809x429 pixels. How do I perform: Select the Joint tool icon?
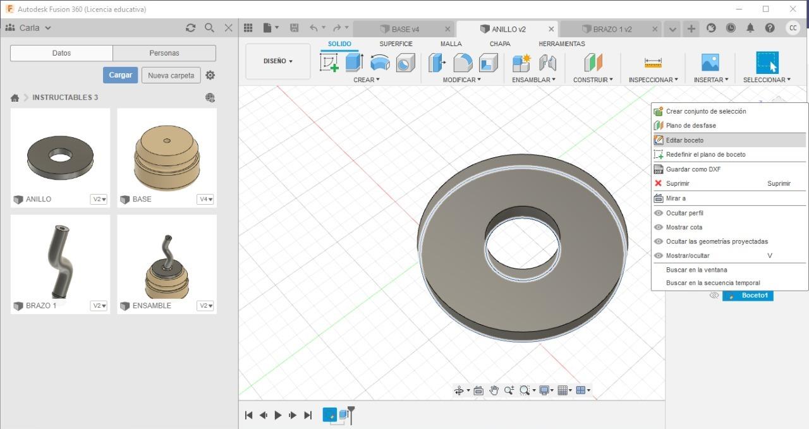(x=547, y=63)
